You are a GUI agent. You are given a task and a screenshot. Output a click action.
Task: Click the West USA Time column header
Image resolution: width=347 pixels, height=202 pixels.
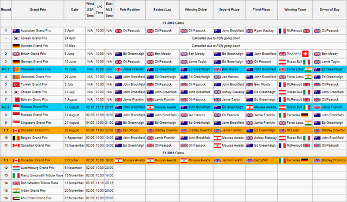(x=90, y=10)
